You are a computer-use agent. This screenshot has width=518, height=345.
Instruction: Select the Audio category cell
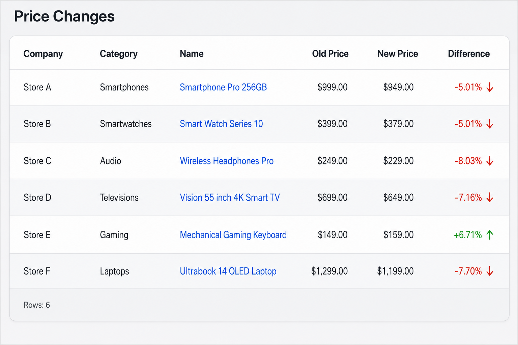pos(111,161)
